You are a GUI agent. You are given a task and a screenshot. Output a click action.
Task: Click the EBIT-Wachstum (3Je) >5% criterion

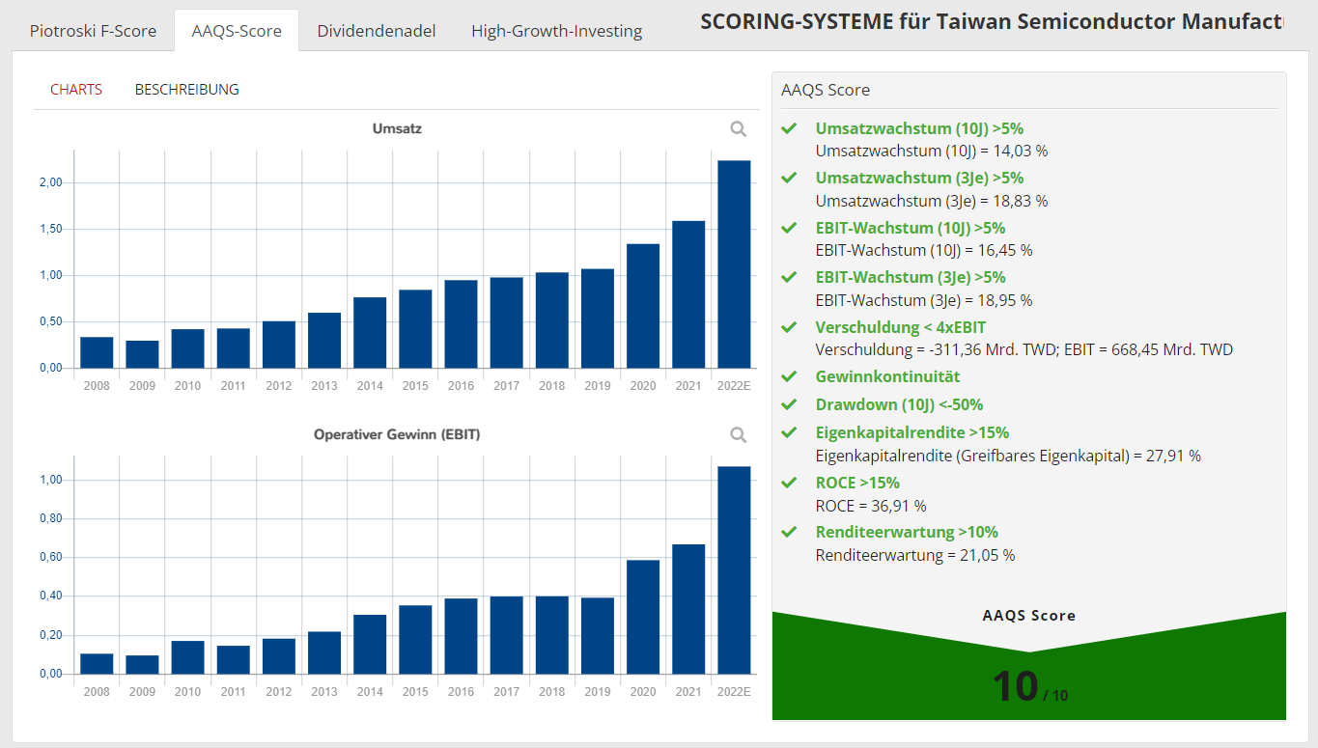911,277
